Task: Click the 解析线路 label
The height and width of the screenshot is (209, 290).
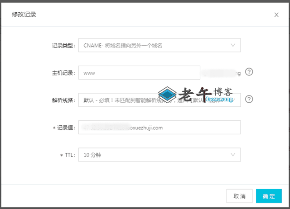Action: 63,100
